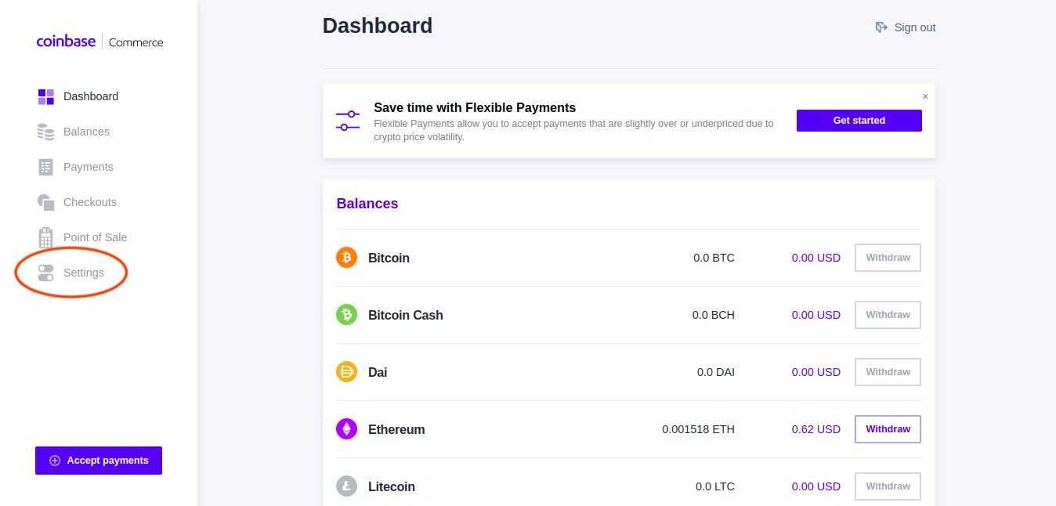Open the Payments page from sidebar

point(88,167)
